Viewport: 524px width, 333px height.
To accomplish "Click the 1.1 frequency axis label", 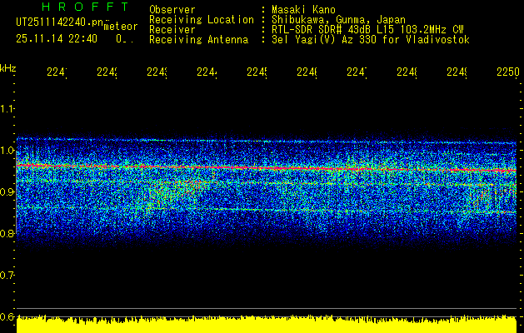I will [7, 108].
